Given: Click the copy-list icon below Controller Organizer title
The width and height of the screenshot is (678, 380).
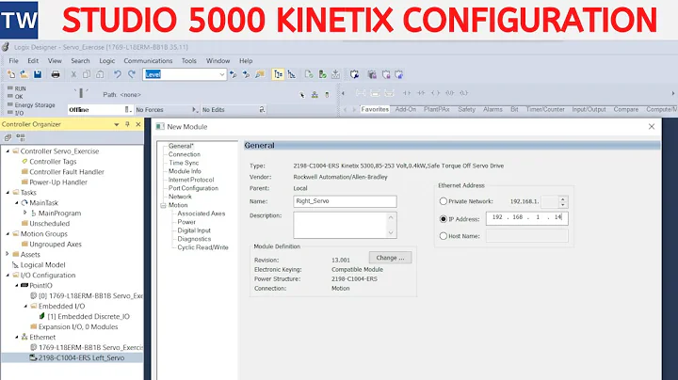Looking at the screenshot, I should [x=8, y=137].
